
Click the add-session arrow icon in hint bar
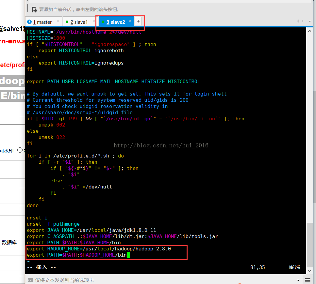pos(33,9)
